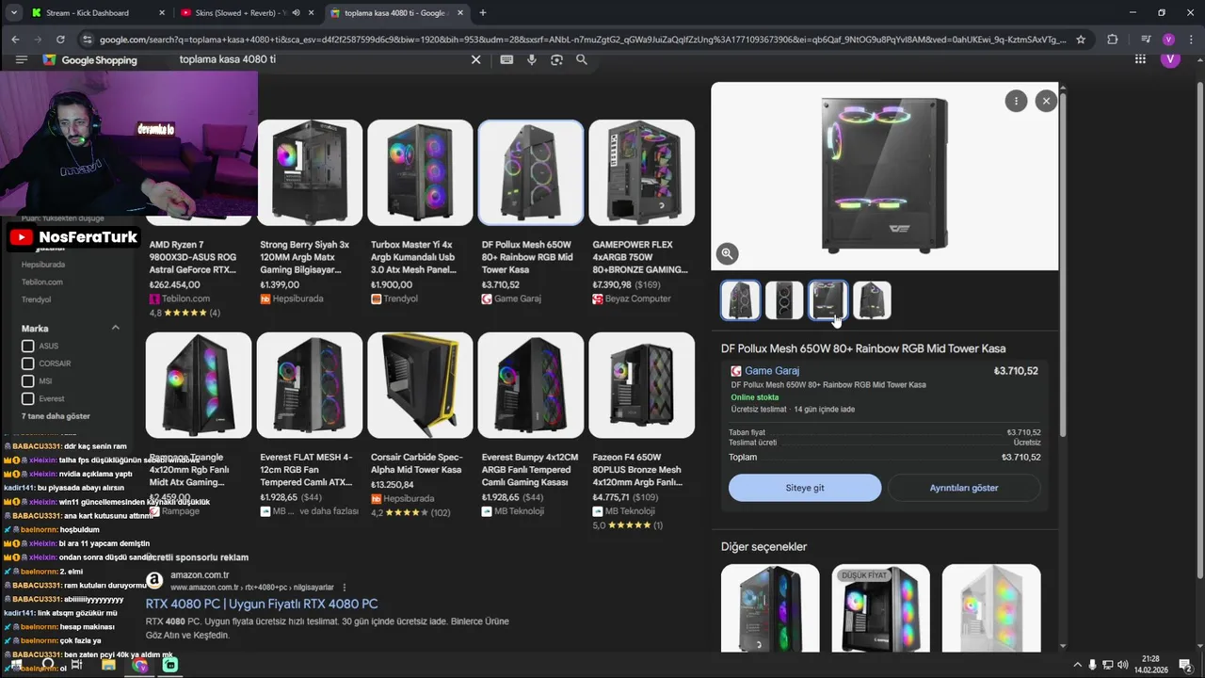The width and height of the screenshot is (1205, 678).
Task: Select first product thumbnail in gallery
Action: pyautogui.click(x=740, y=300)
